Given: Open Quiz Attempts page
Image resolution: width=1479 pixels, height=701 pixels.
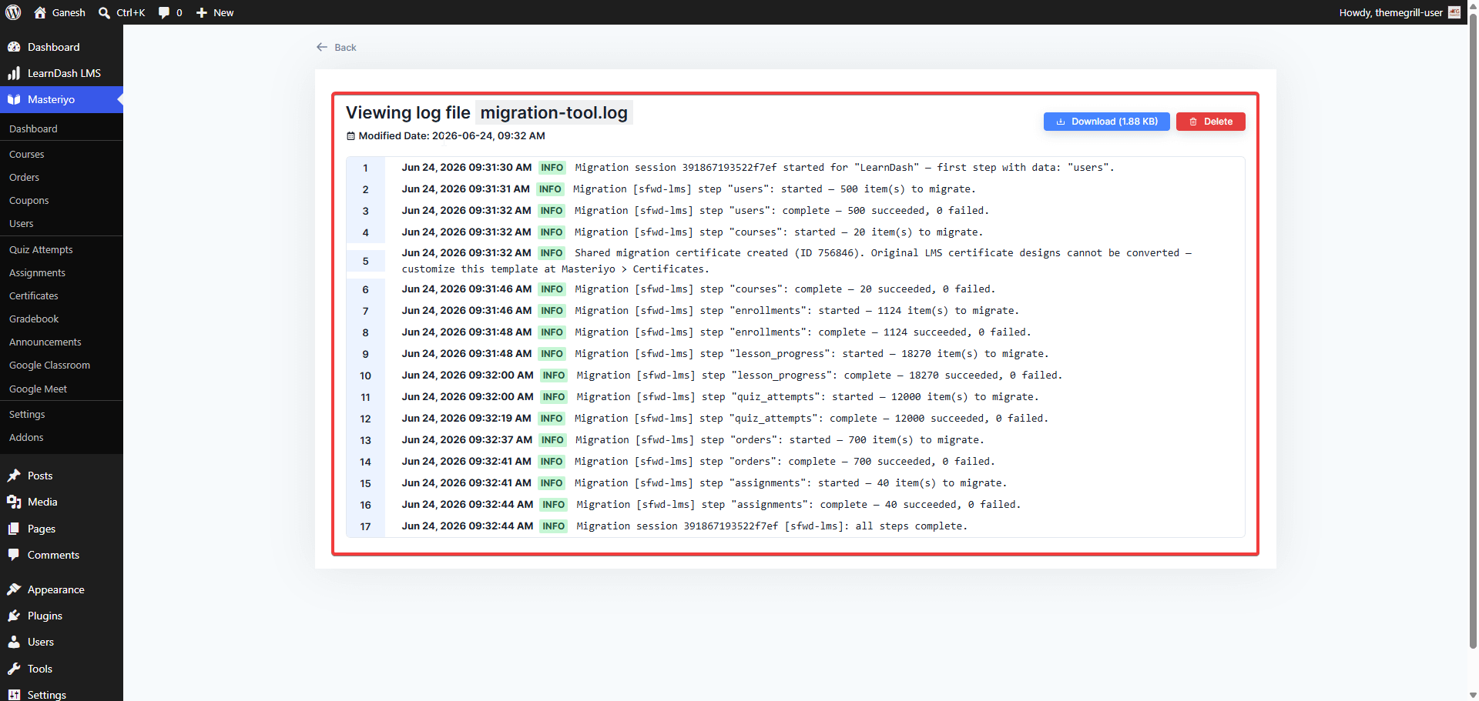Looking at the screenshot, I should (41, 249).
